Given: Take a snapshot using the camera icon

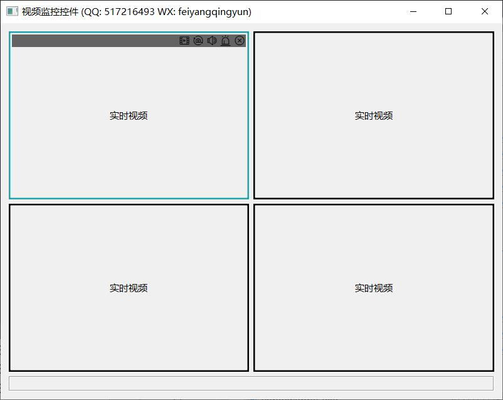Looking at the screenshot, I should pyautogui.click(x=198, y=41).
